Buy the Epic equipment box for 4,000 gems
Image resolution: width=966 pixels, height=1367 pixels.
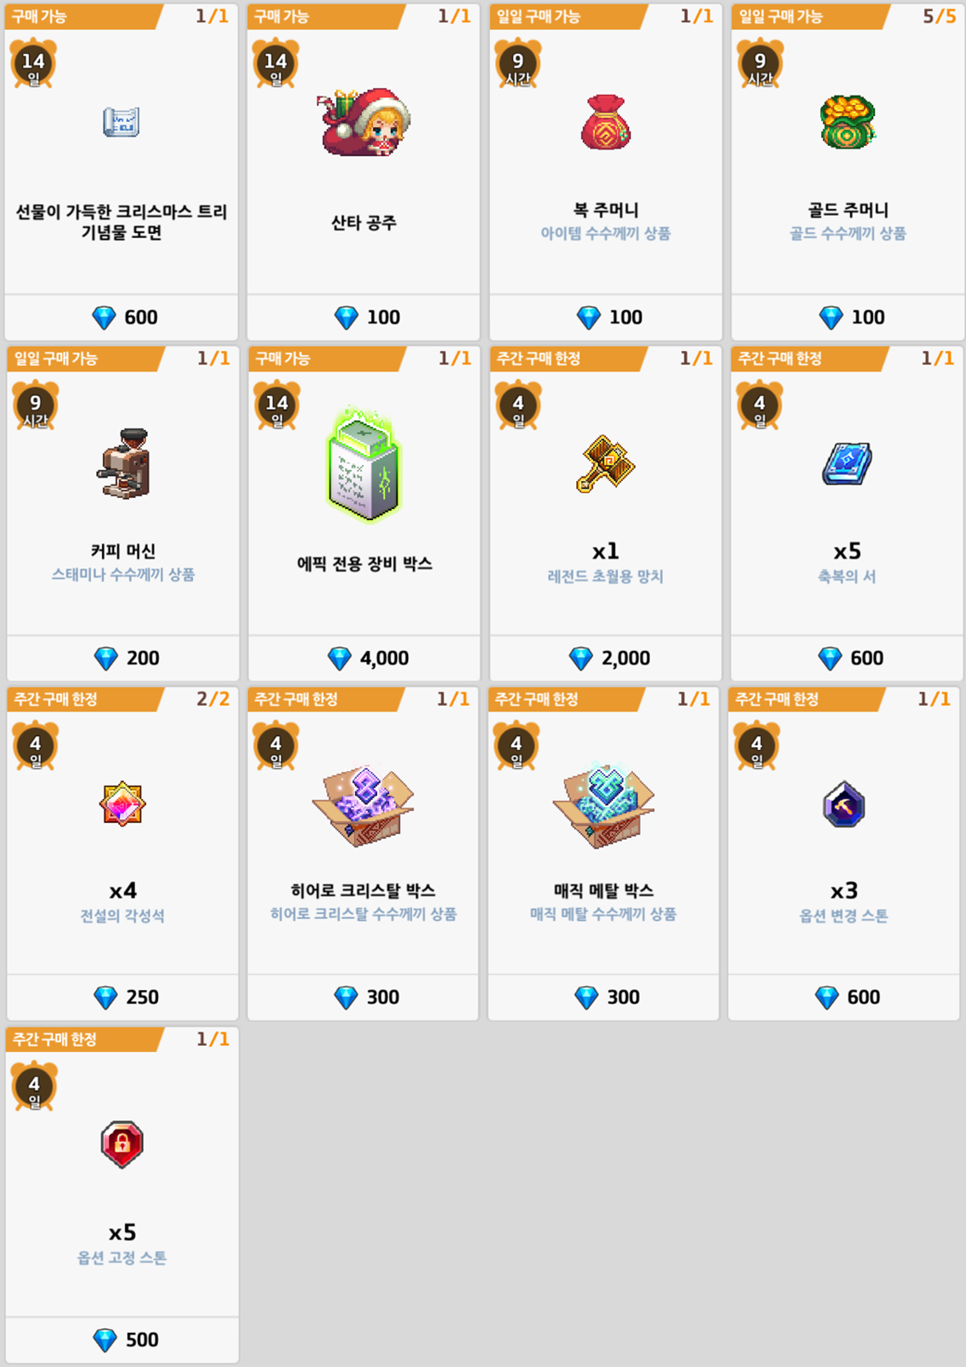click(364, 658)
